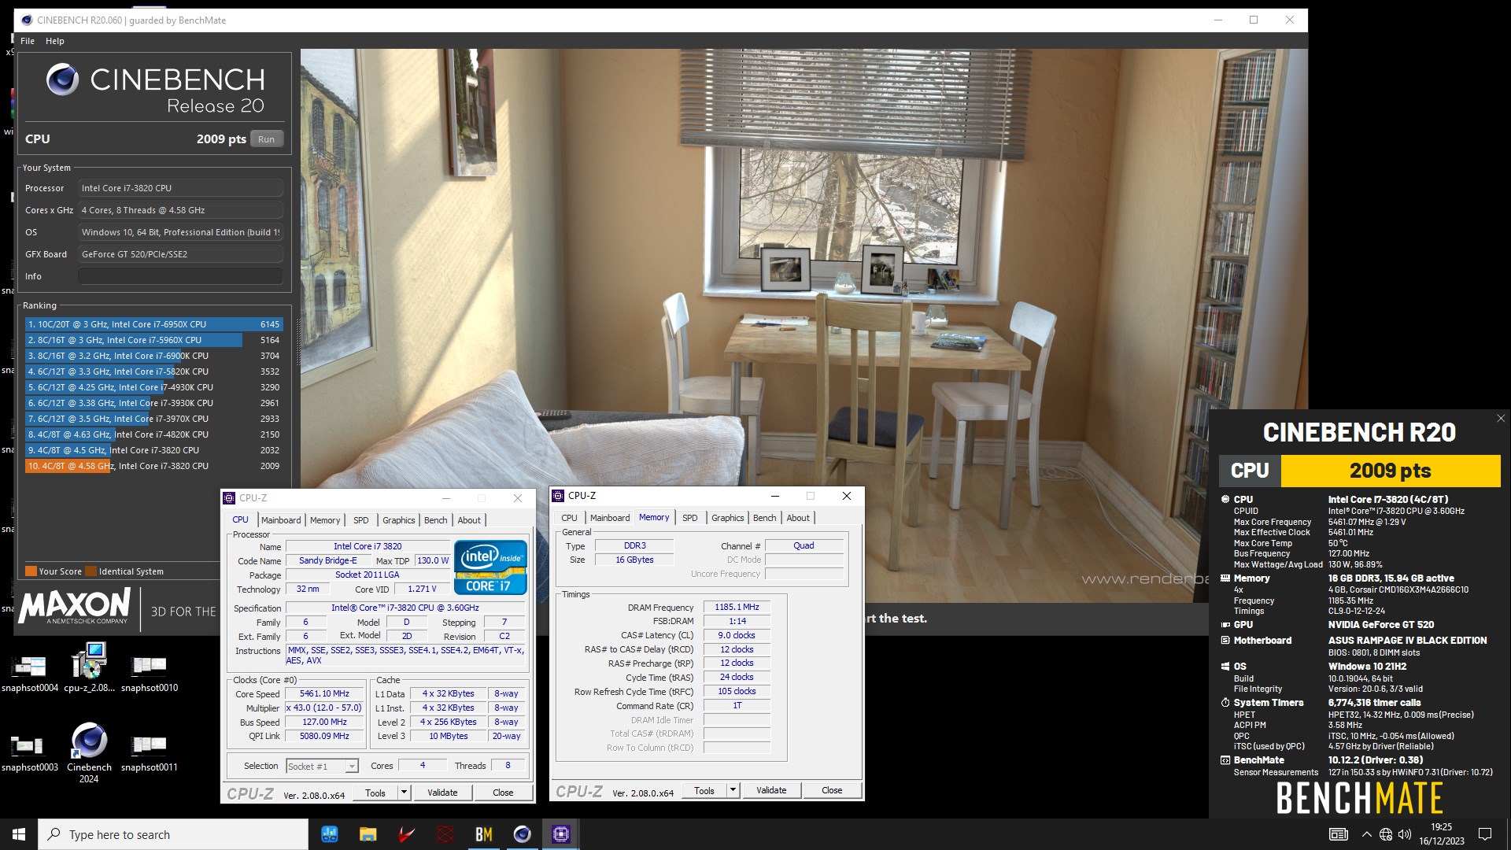Switch to CPU tab in right CPU-Z window
This screenshot has width=1511, height=850.
[569, 518]
